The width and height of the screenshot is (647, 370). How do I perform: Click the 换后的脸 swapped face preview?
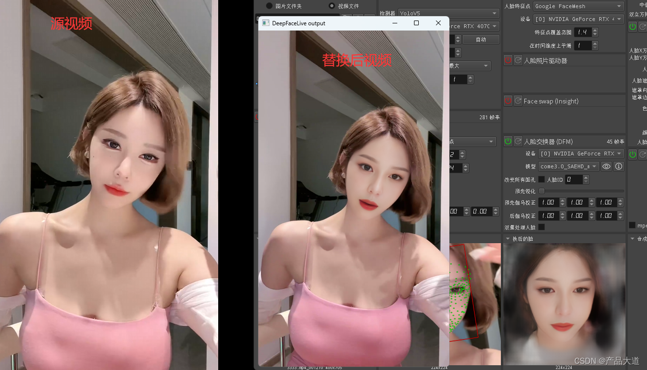tap(564, 304)
